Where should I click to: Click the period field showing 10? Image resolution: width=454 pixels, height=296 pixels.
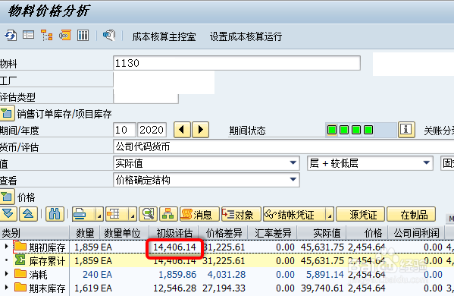pos(124,130)
